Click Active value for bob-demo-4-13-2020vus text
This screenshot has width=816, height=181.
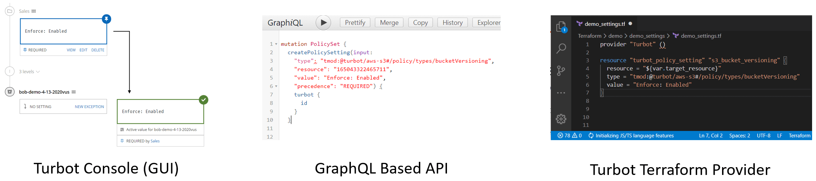(161, 129)
